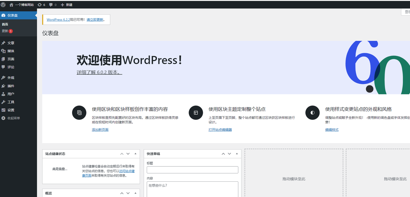
Task: Click the 用户 user icon in sidebar
Action: coord(3,94)
